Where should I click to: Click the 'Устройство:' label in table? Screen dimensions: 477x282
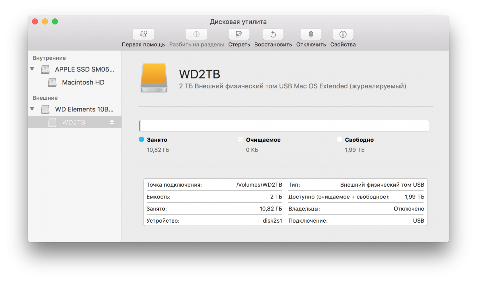click(163, 221)
